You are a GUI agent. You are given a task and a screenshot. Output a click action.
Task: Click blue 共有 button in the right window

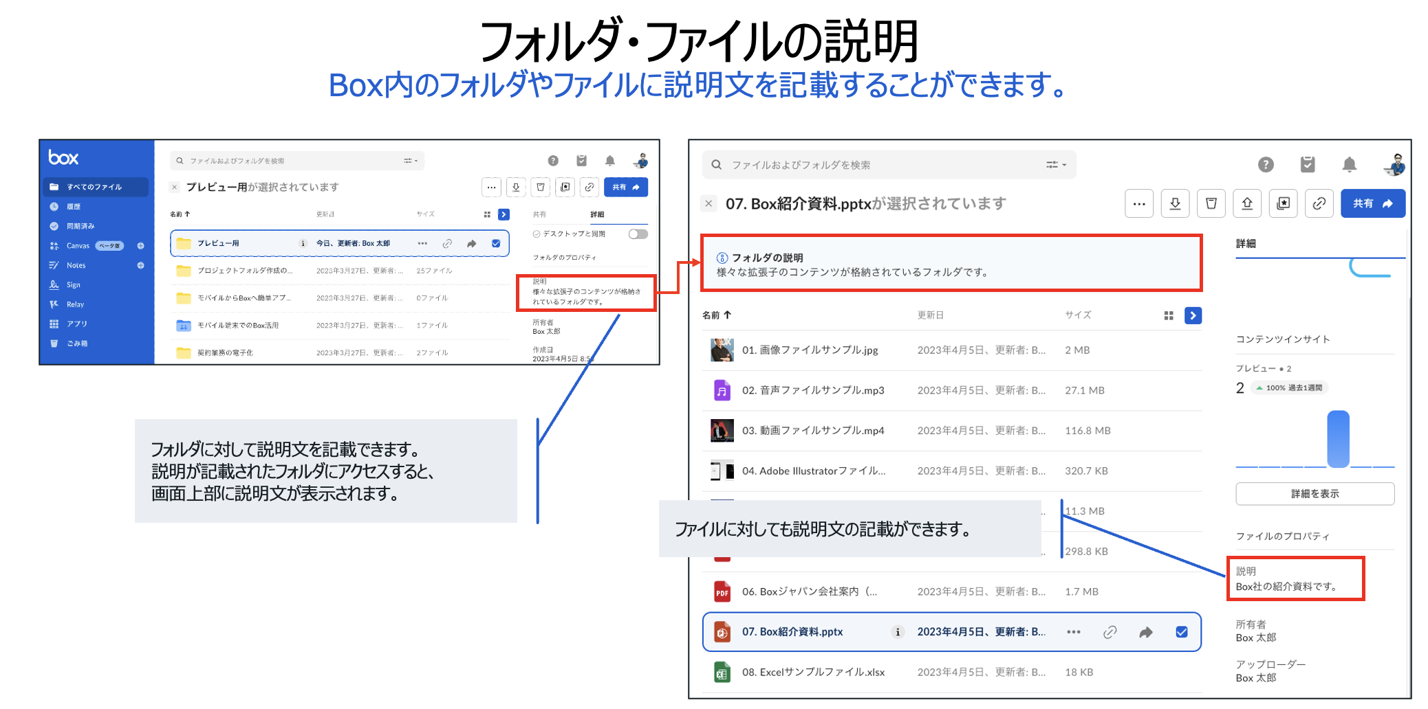coord(1372,203)
